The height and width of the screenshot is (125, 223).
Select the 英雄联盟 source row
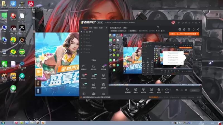click(94, 46)
